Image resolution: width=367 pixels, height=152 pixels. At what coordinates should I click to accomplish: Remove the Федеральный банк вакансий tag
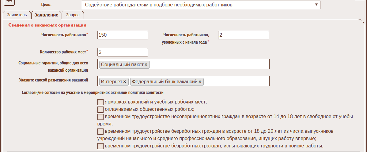[200, 82]
